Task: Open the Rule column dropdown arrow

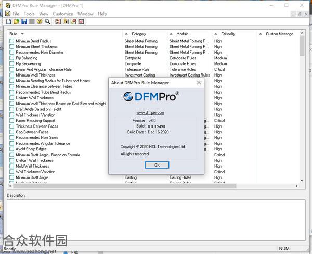Action: (x=22, y=34)
